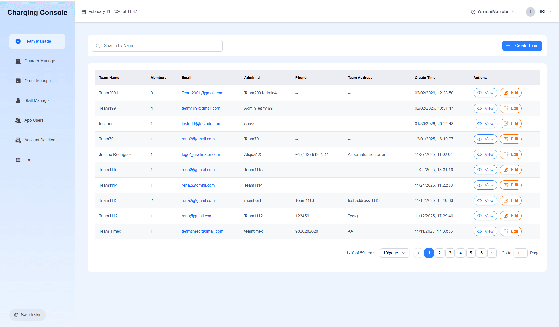Edit the Team1113 row

point(510,201)
